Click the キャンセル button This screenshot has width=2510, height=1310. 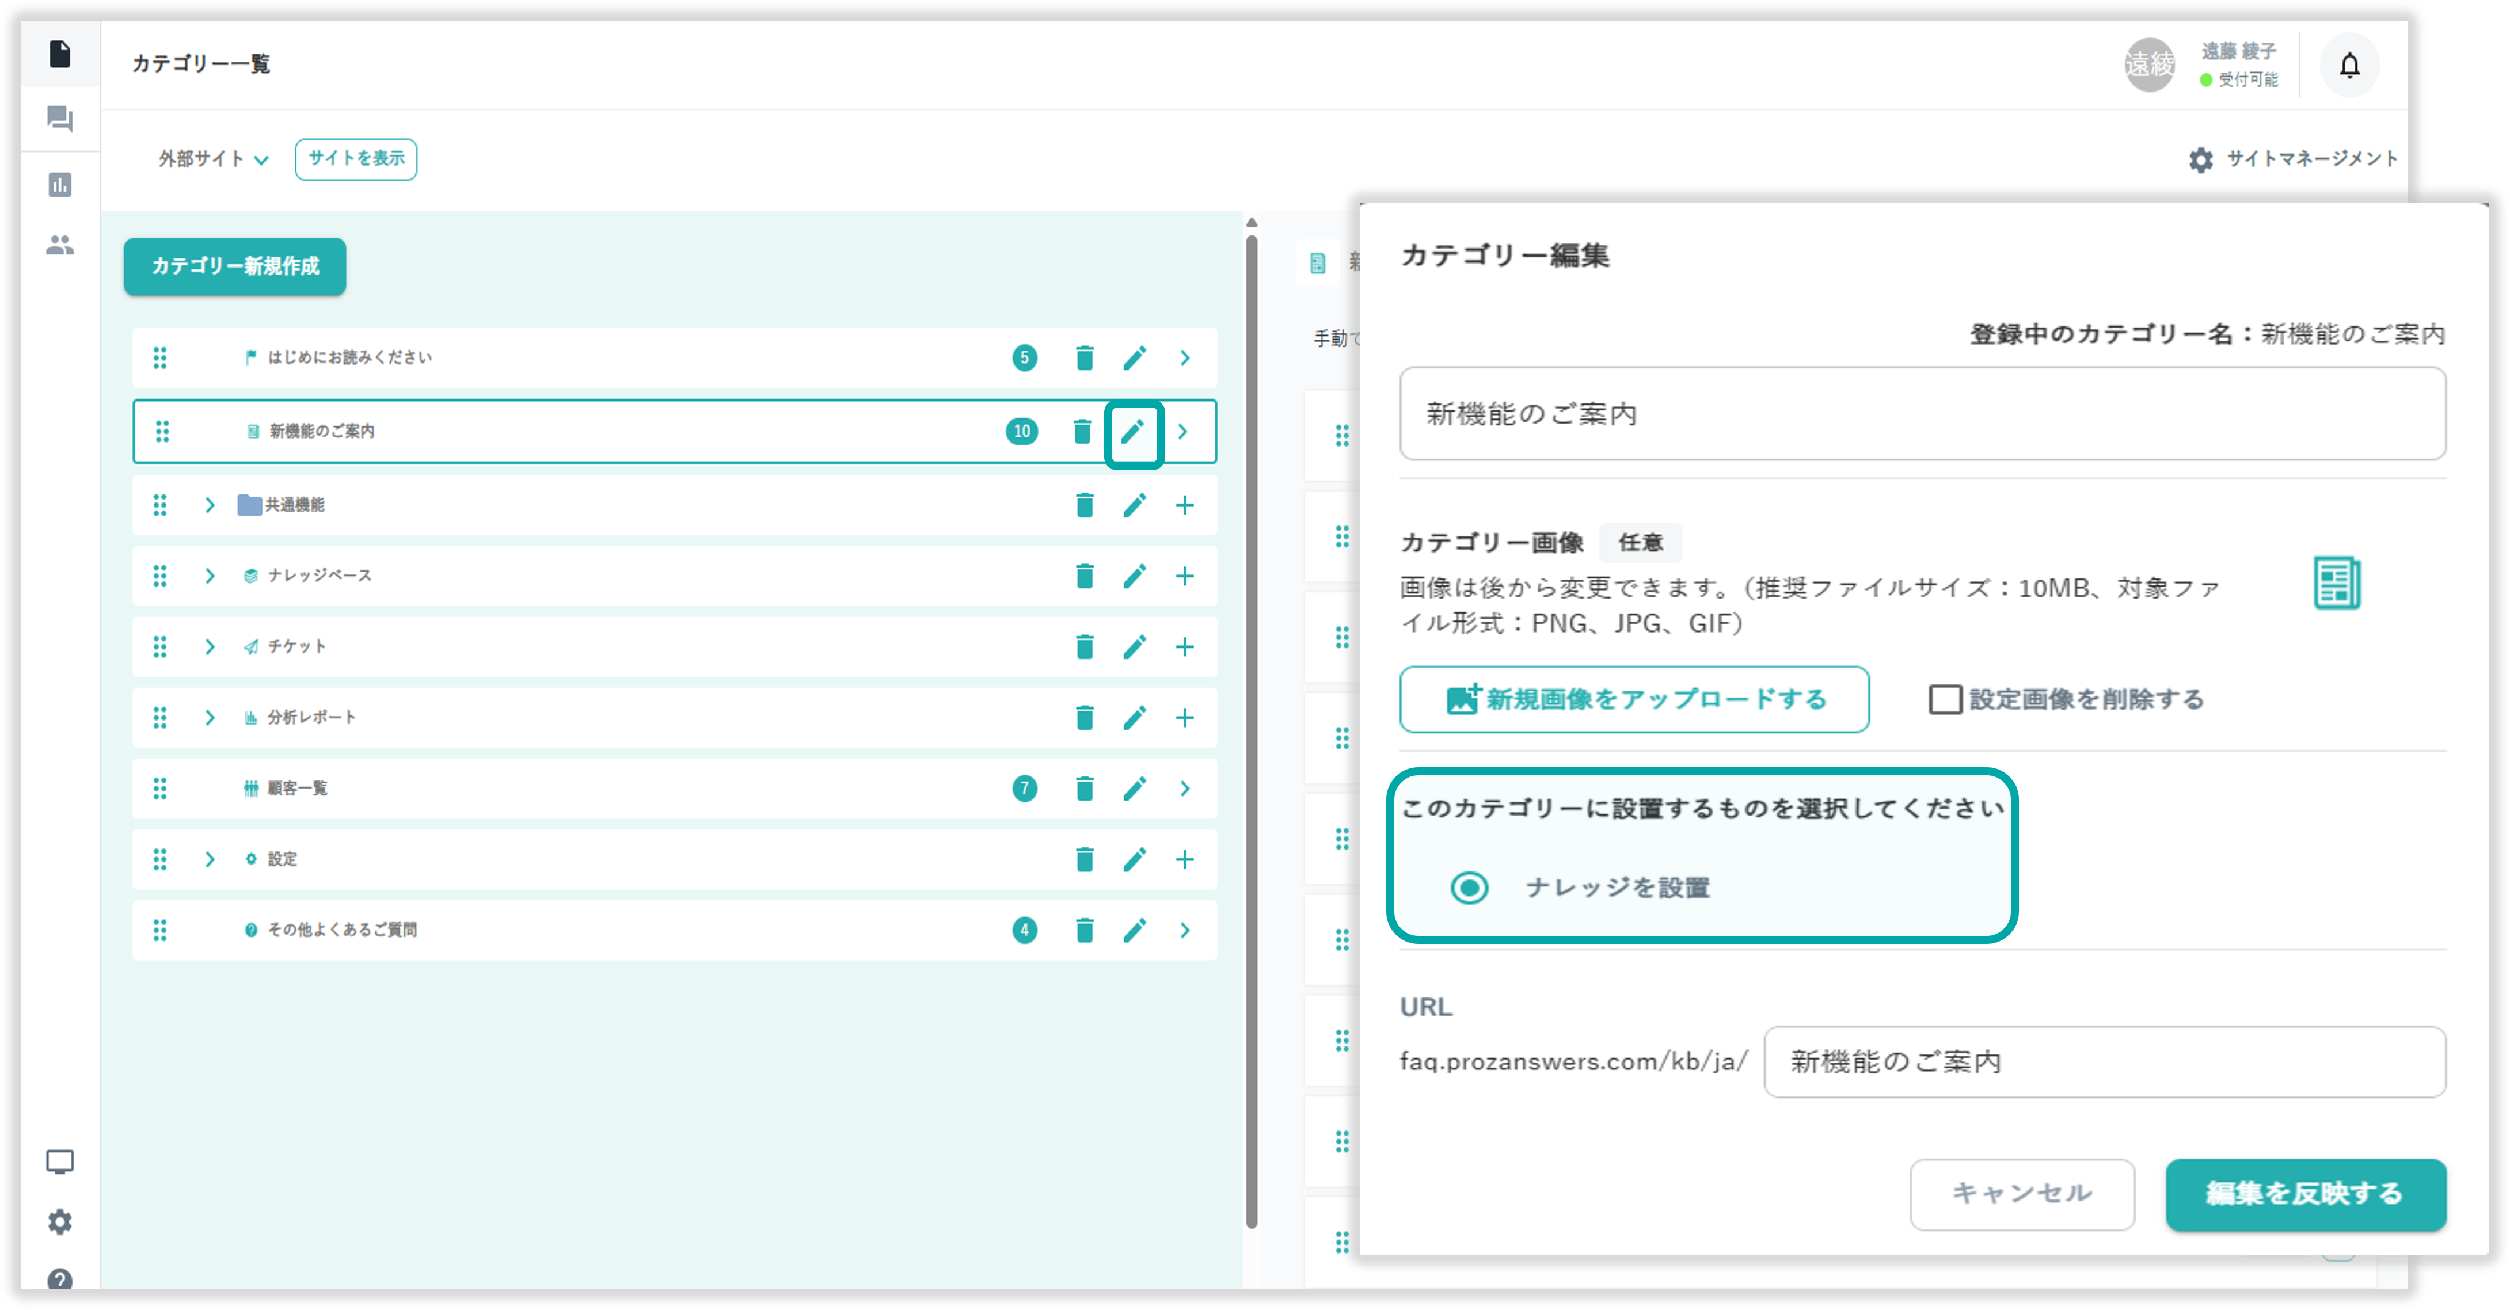coord(2022,1194)
